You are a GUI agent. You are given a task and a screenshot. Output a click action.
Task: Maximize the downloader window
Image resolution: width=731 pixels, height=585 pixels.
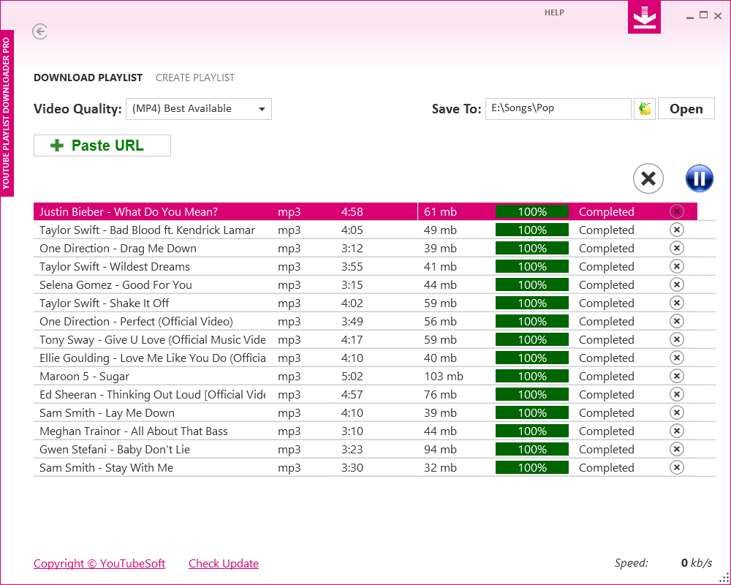pyautogui.click(x=703, y=15)
